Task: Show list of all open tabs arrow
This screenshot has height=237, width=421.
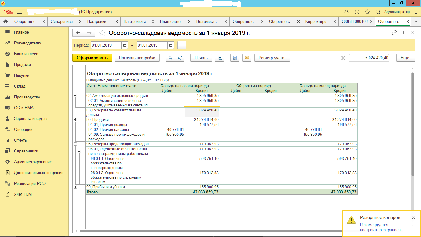Action: click(416, 22)
